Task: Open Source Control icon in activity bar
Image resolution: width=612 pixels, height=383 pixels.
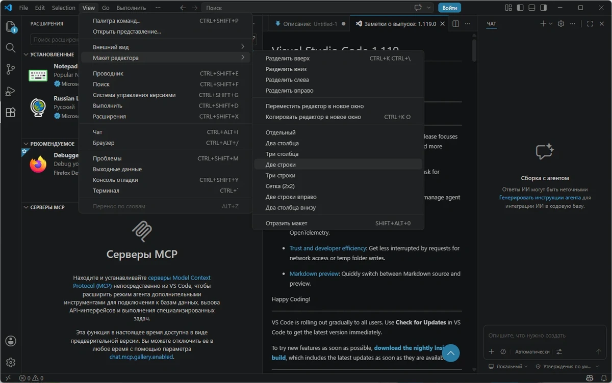Action: coord(11,70)
